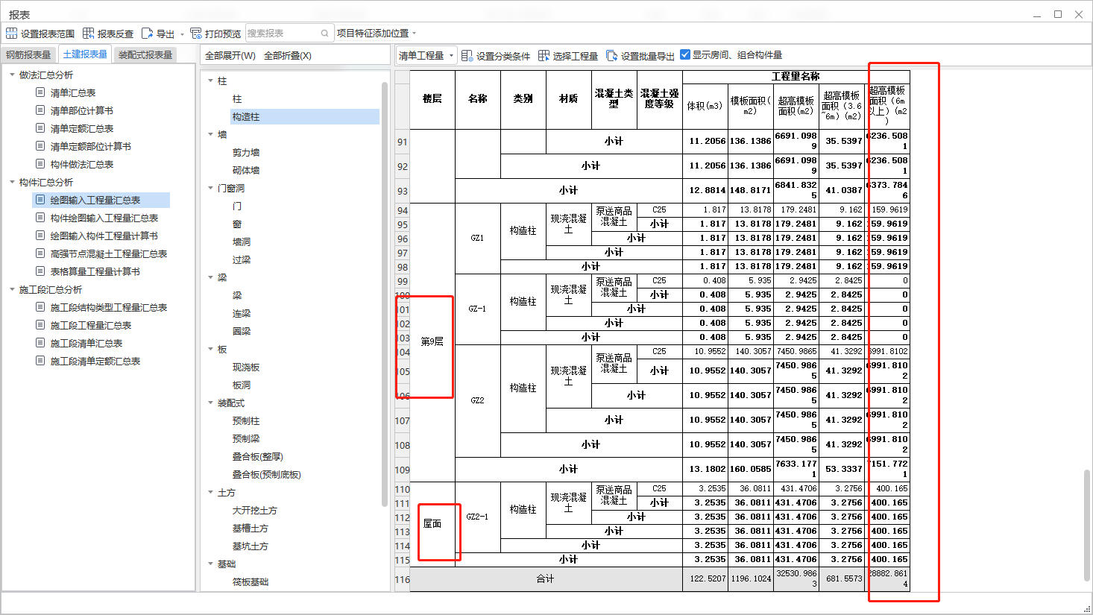This screenshot has width=1093, height=615.
Task: Select 过梁 in the category tree
Action: click(242, 260)
